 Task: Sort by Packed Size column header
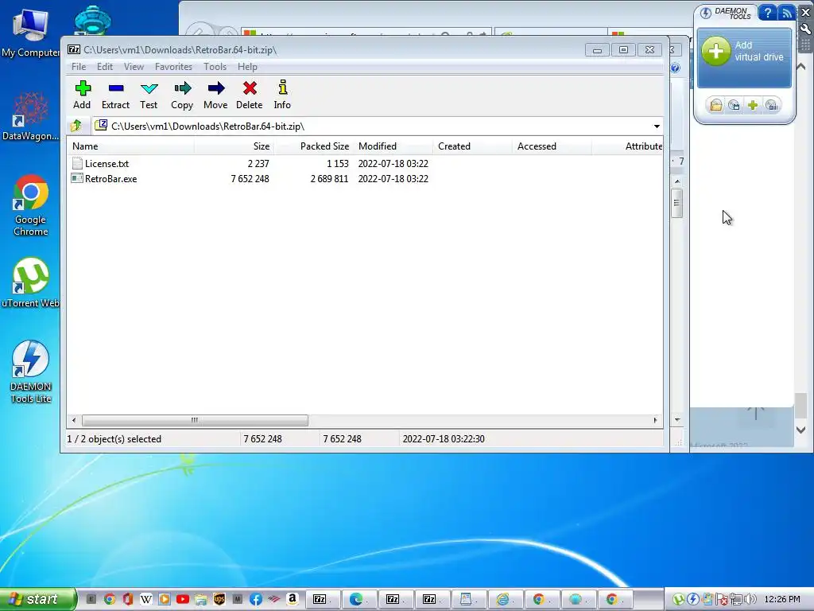(313, 146)
